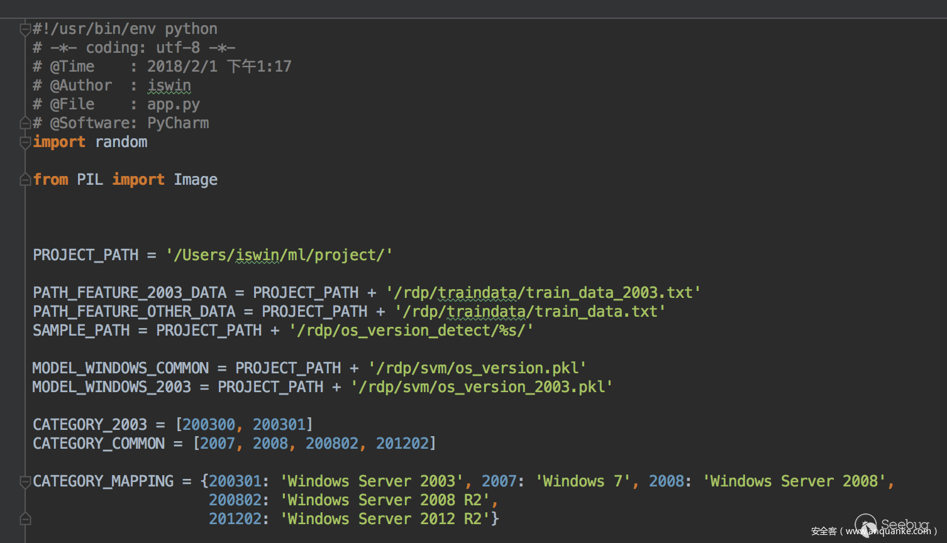This screenshot has width=947, height=543.
Task: Click the underlined author name 'iswin' in the comment
Action: (169, 85)
